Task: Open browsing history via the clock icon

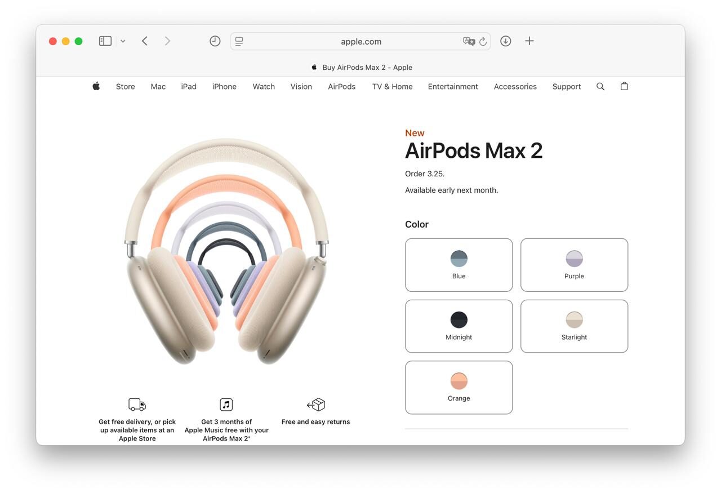Action: coord(215,41)
